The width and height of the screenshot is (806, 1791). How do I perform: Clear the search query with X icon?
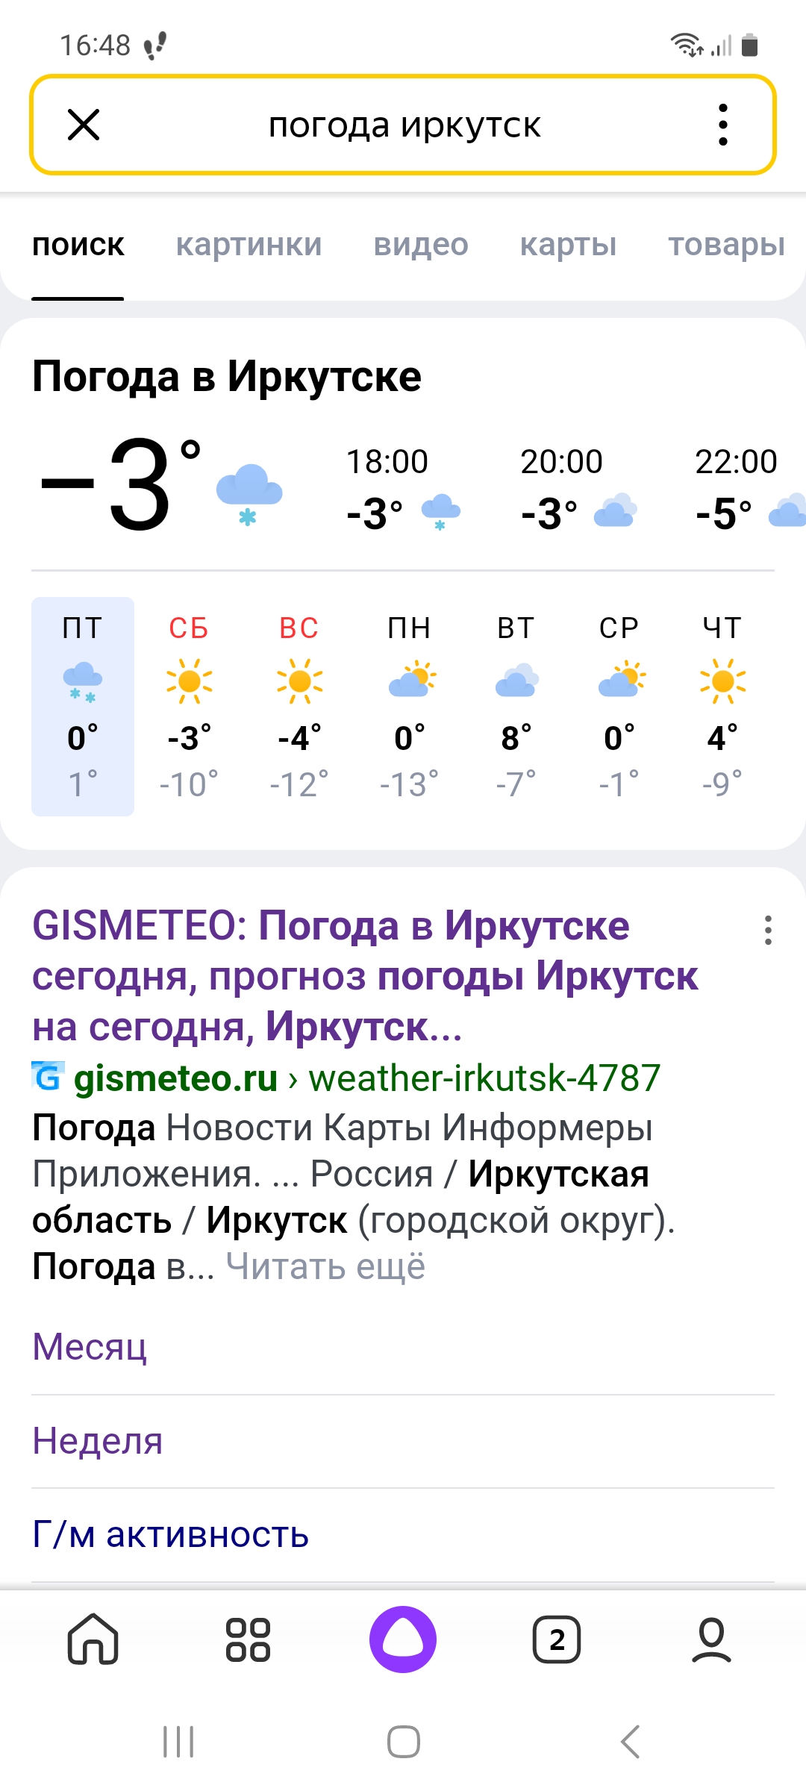point(84,125)
